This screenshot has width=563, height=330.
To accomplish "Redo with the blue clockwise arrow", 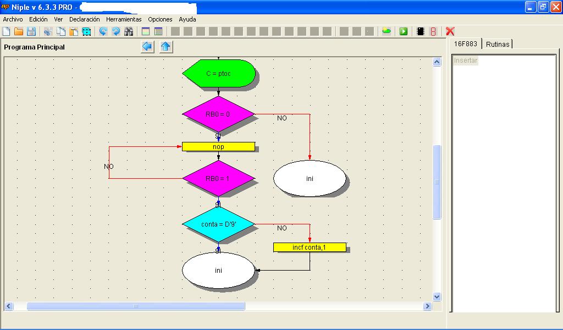I will click(x=115, y=31).
